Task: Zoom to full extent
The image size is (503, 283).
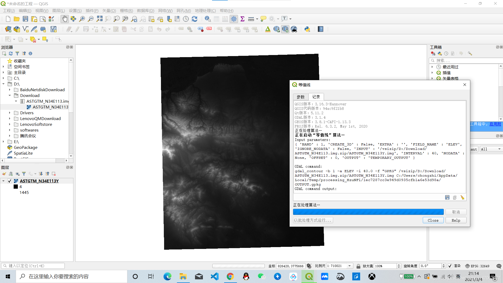Action: point(99,19)
